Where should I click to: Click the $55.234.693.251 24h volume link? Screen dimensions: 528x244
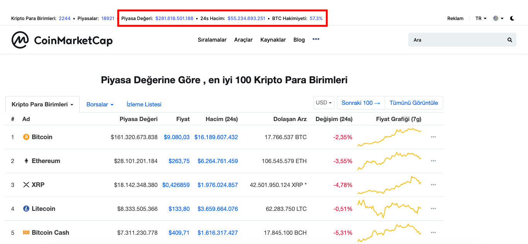click(x=246, y=18)
